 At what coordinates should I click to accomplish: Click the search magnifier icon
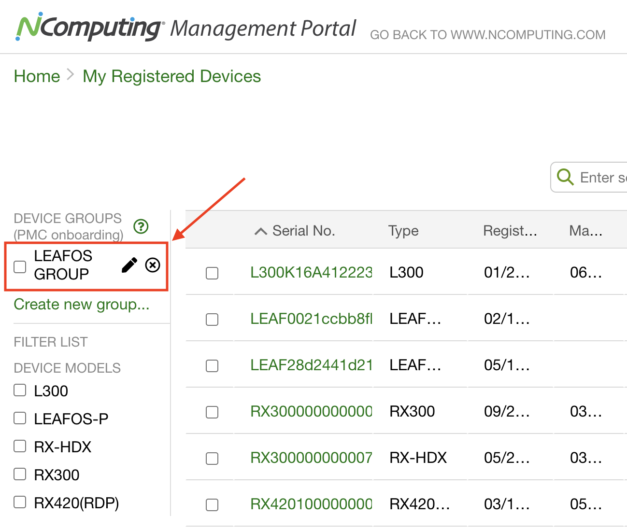click(x=565, y=177)
